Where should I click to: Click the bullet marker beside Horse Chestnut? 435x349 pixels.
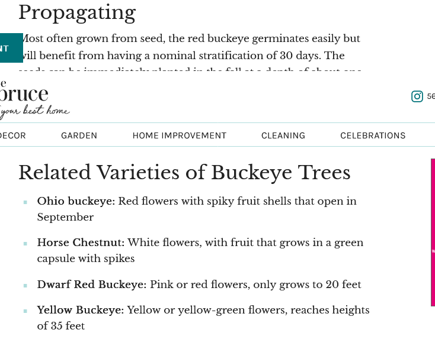pyautogui.click(x=25, y=244)
